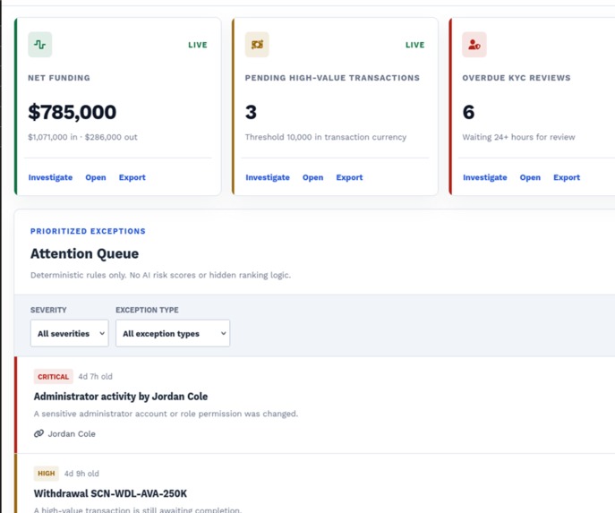
Task: Click the link icon beside Jordan Cole
Action: pos(38,433)
